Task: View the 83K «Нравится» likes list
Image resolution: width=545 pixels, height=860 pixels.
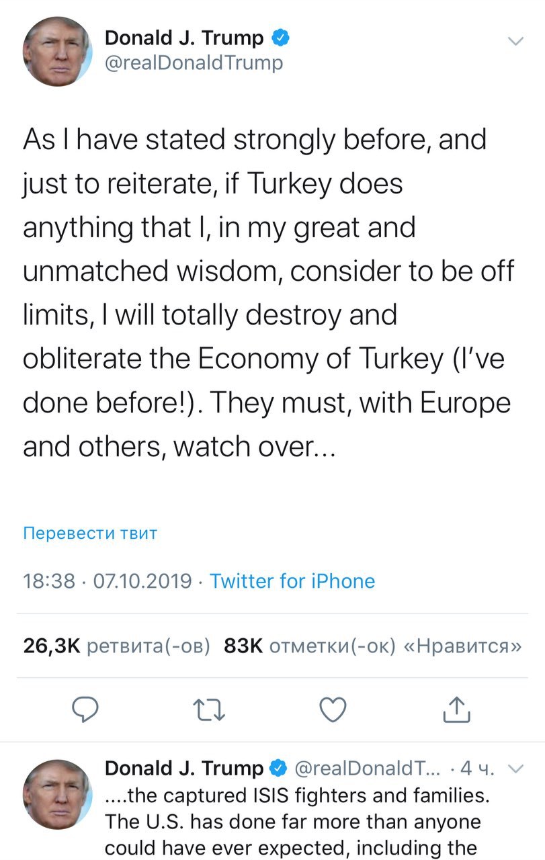Action: point(373,646)
